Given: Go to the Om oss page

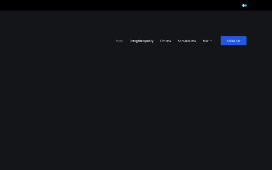Looking at the screenshot, I should click(x=165, y=41).
